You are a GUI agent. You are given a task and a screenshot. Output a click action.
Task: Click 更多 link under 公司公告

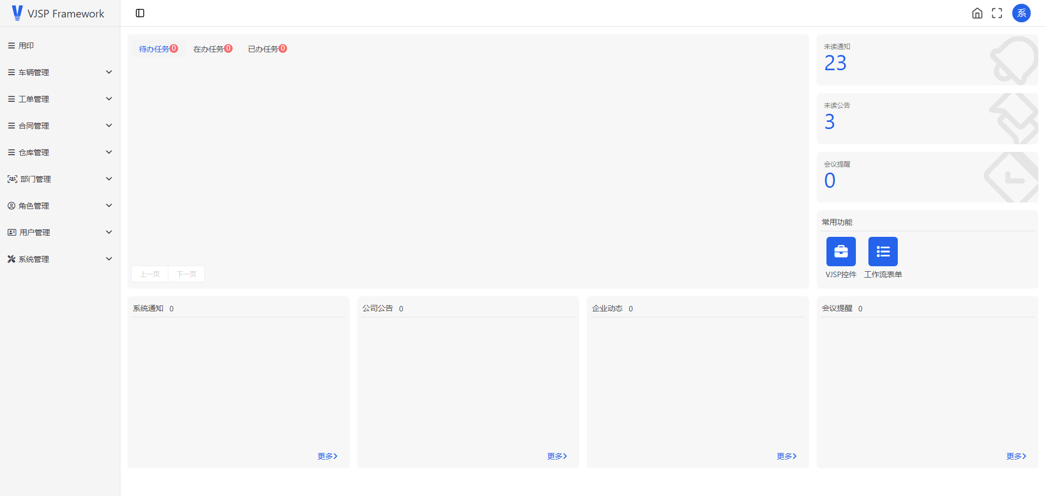pyautogui.click(x=557, y=456)
